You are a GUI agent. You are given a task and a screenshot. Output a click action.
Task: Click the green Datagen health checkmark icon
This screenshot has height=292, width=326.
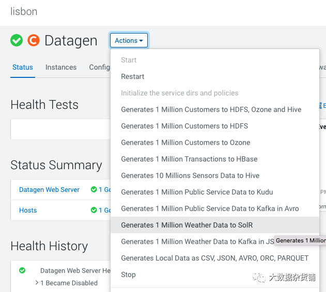point(17,40)
